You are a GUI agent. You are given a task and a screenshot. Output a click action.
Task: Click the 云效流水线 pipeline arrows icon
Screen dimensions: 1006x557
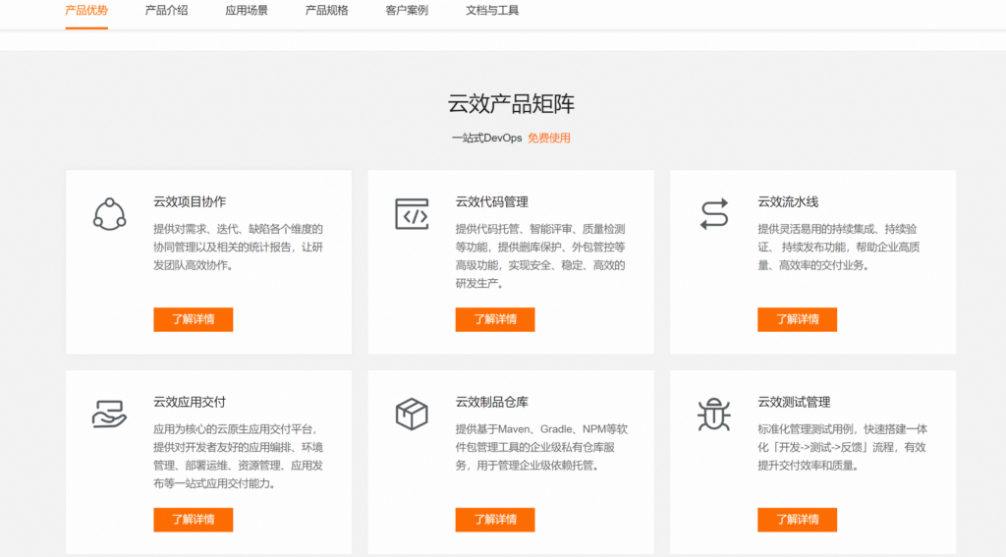point(714,214)
